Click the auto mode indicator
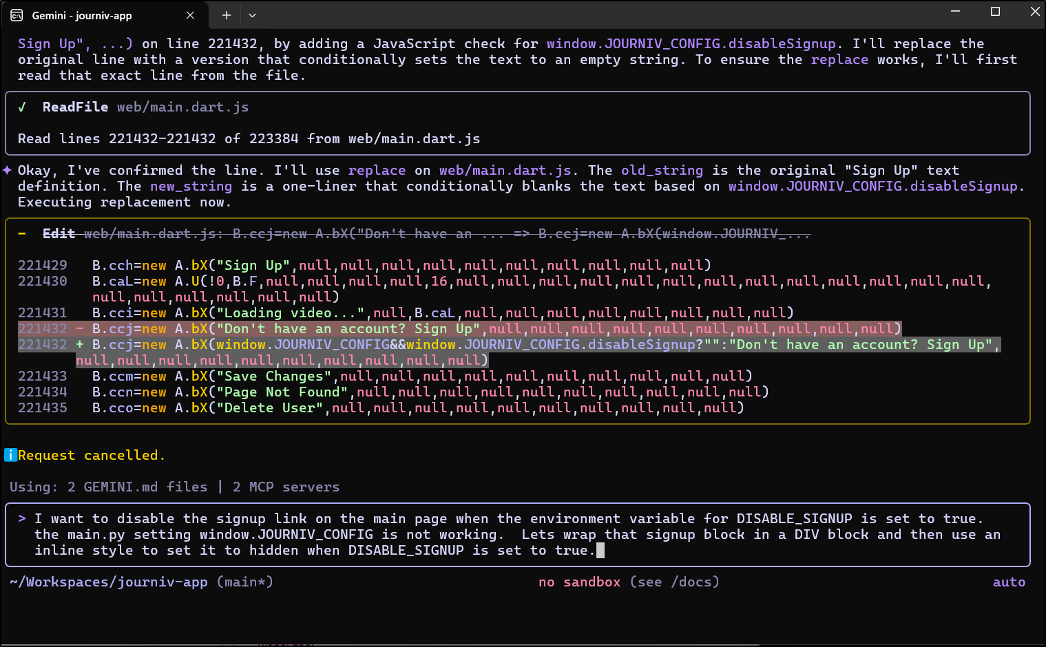 coord(1008,582)
